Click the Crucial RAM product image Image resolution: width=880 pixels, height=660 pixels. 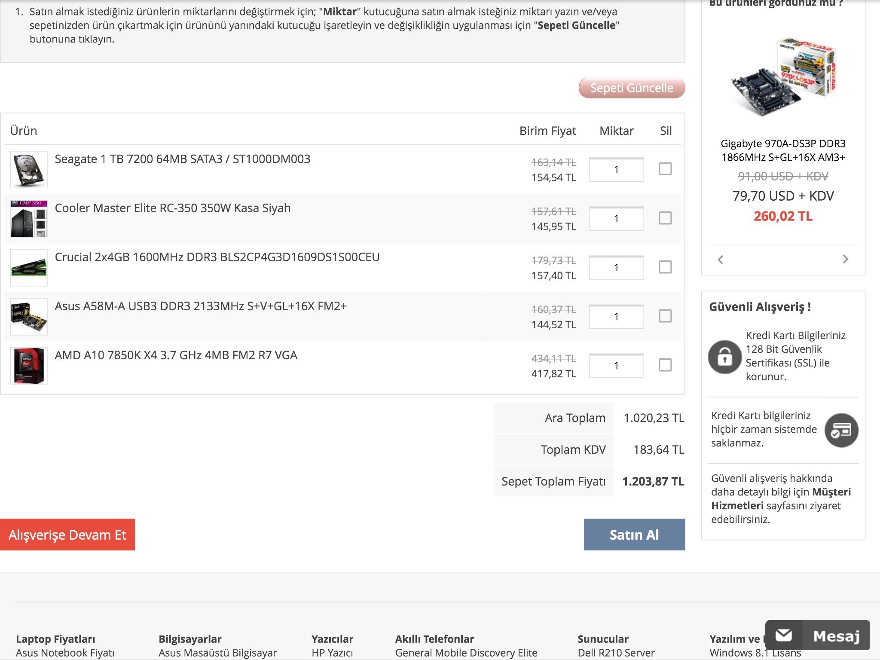click(28, 267)
